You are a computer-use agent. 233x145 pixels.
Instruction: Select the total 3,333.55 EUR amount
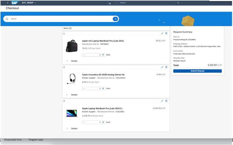[215, 65]
